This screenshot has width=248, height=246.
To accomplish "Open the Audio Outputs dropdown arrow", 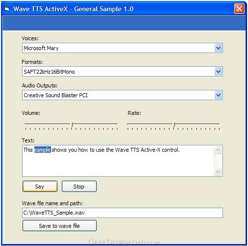I will pyautogui.click(x=218, y=95).
